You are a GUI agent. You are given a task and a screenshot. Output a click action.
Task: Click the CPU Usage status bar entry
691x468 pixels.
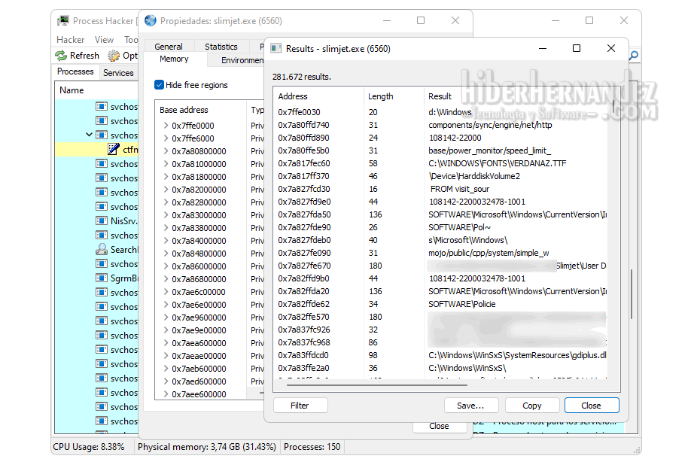(89, 447)
